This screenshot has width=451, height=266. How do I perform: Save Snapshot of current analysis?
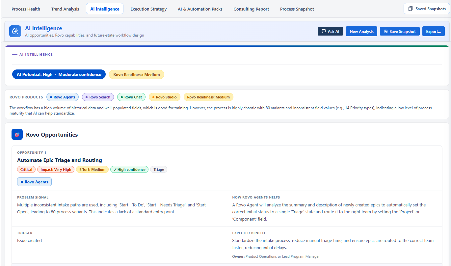400,32
